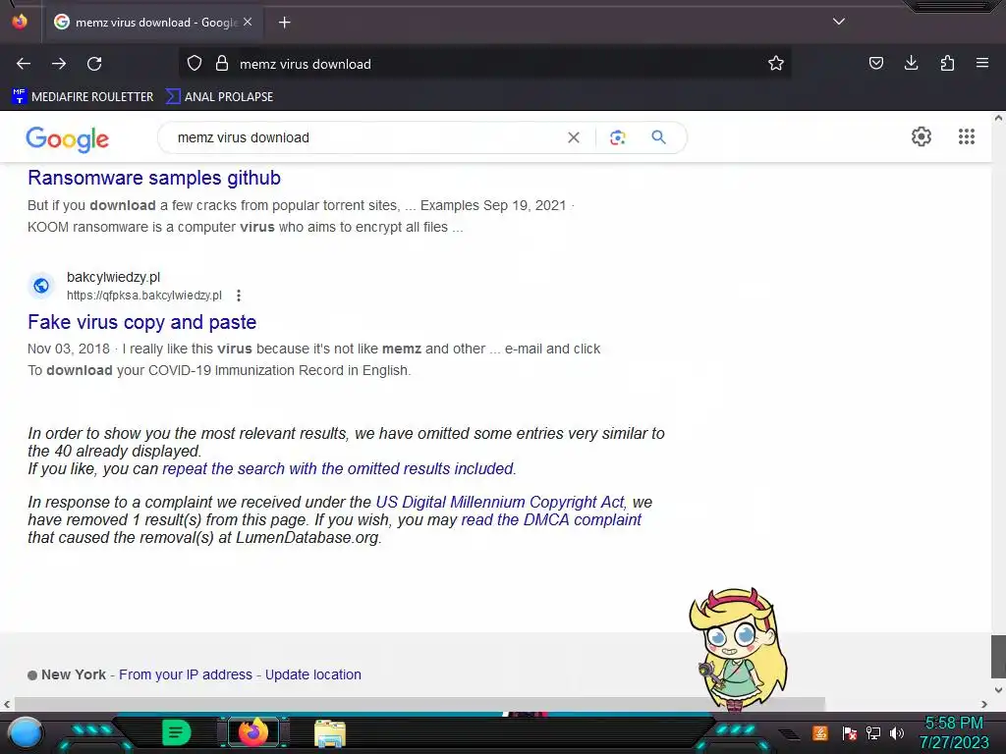Click the Update location link
This screenshot has width=1006, height=754.
(313, 674)
